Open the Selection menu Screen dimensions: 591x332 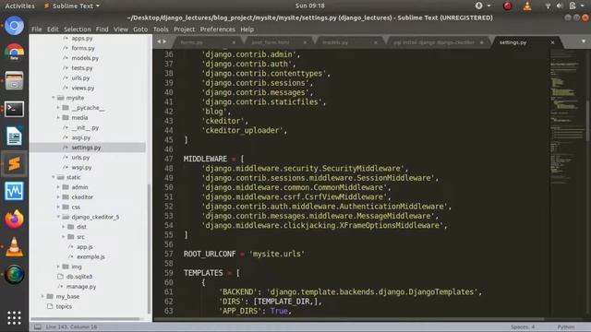[78, 30]
